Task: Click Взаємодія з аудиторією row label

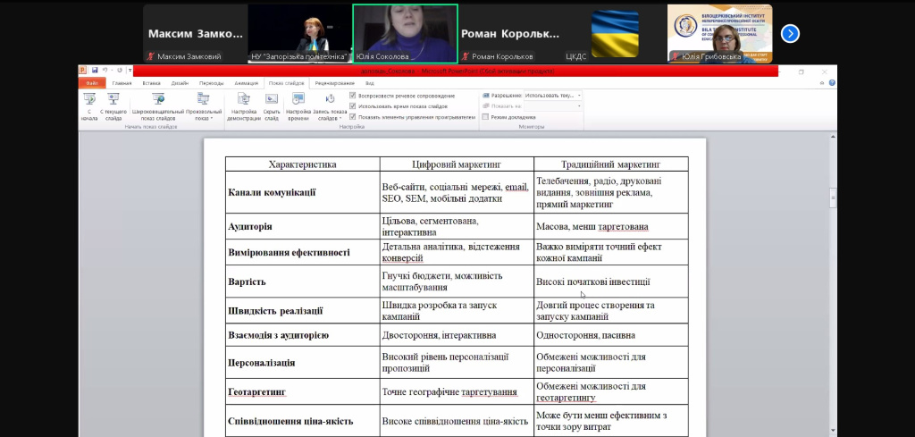Action: coord(279,335)
